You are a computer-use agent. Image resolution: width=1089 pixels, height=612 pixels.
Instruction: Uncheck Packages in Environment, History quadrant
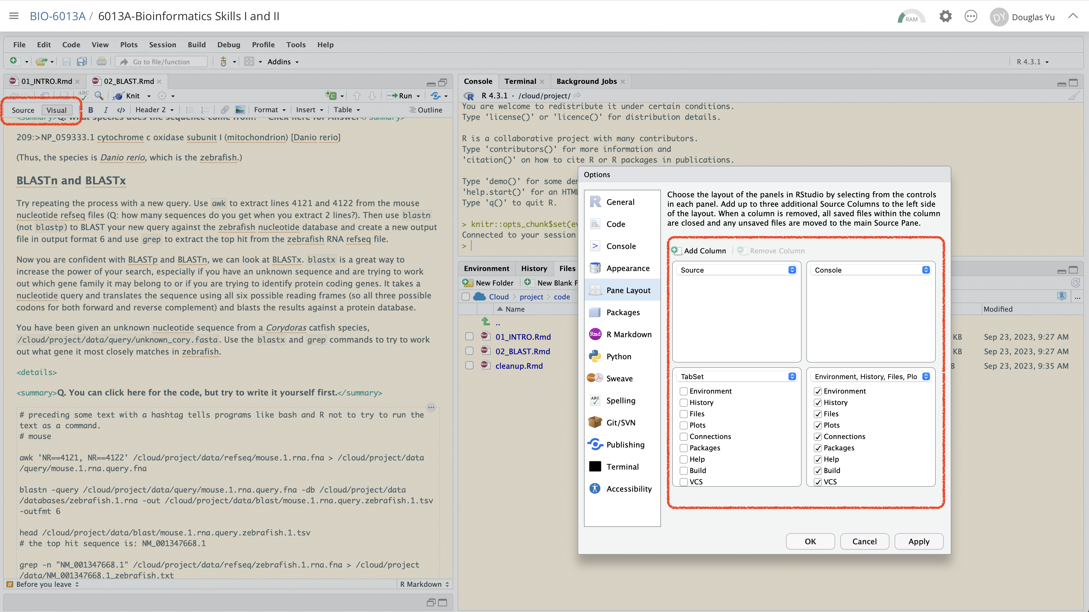pos(818,448)
